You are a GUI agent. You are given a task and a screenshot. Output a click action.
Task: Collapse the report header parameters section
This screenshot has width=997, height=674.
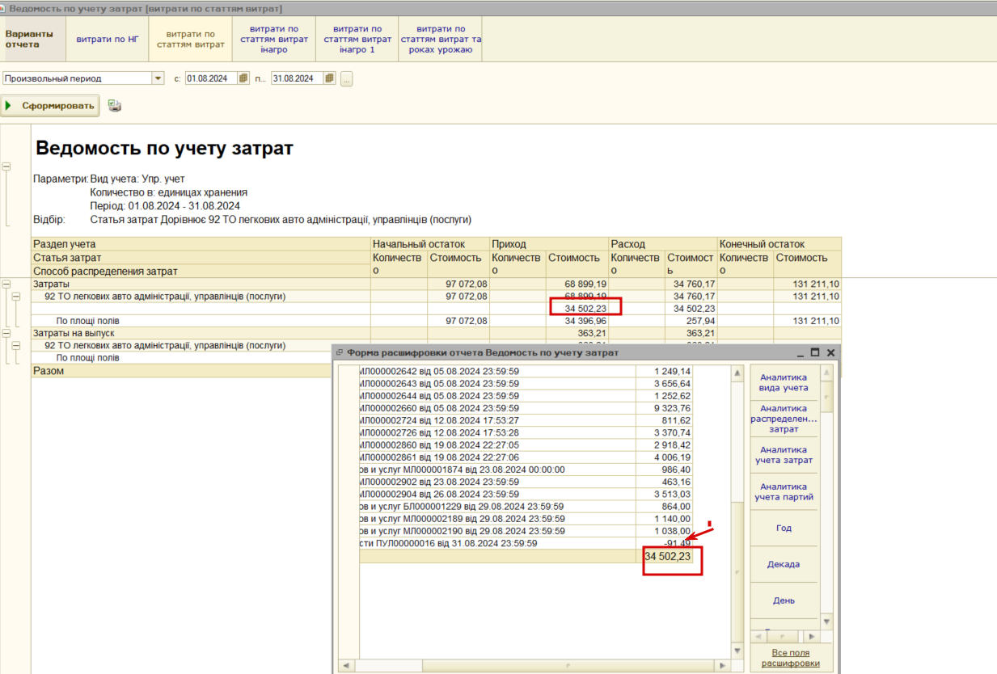tap(6, 166)
